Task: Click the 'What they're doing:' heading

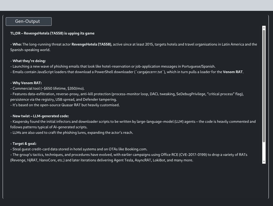Action: tap(29, 61)
